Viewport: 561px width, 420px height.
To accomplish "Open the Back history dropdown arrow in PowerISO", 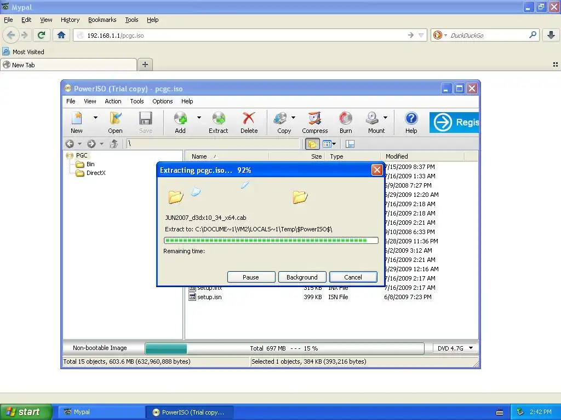I will tap(79, 144).
